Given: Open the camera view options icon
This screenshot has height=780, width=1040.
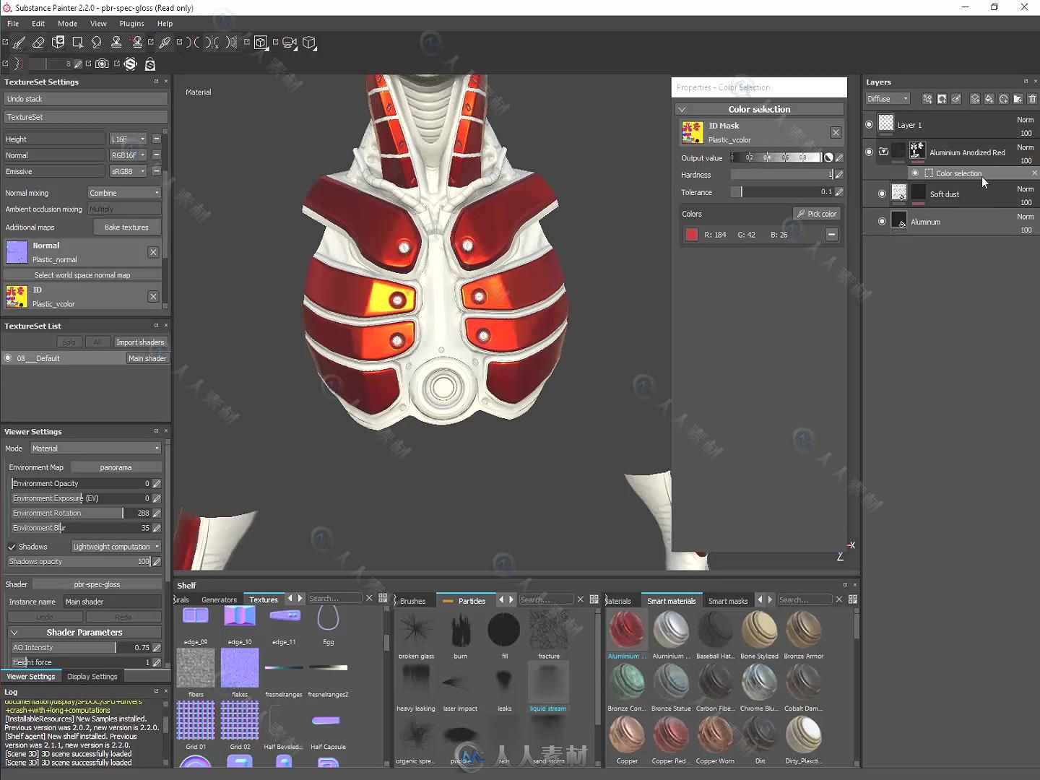Looking at the screenshot, I should tap(290, 43).
